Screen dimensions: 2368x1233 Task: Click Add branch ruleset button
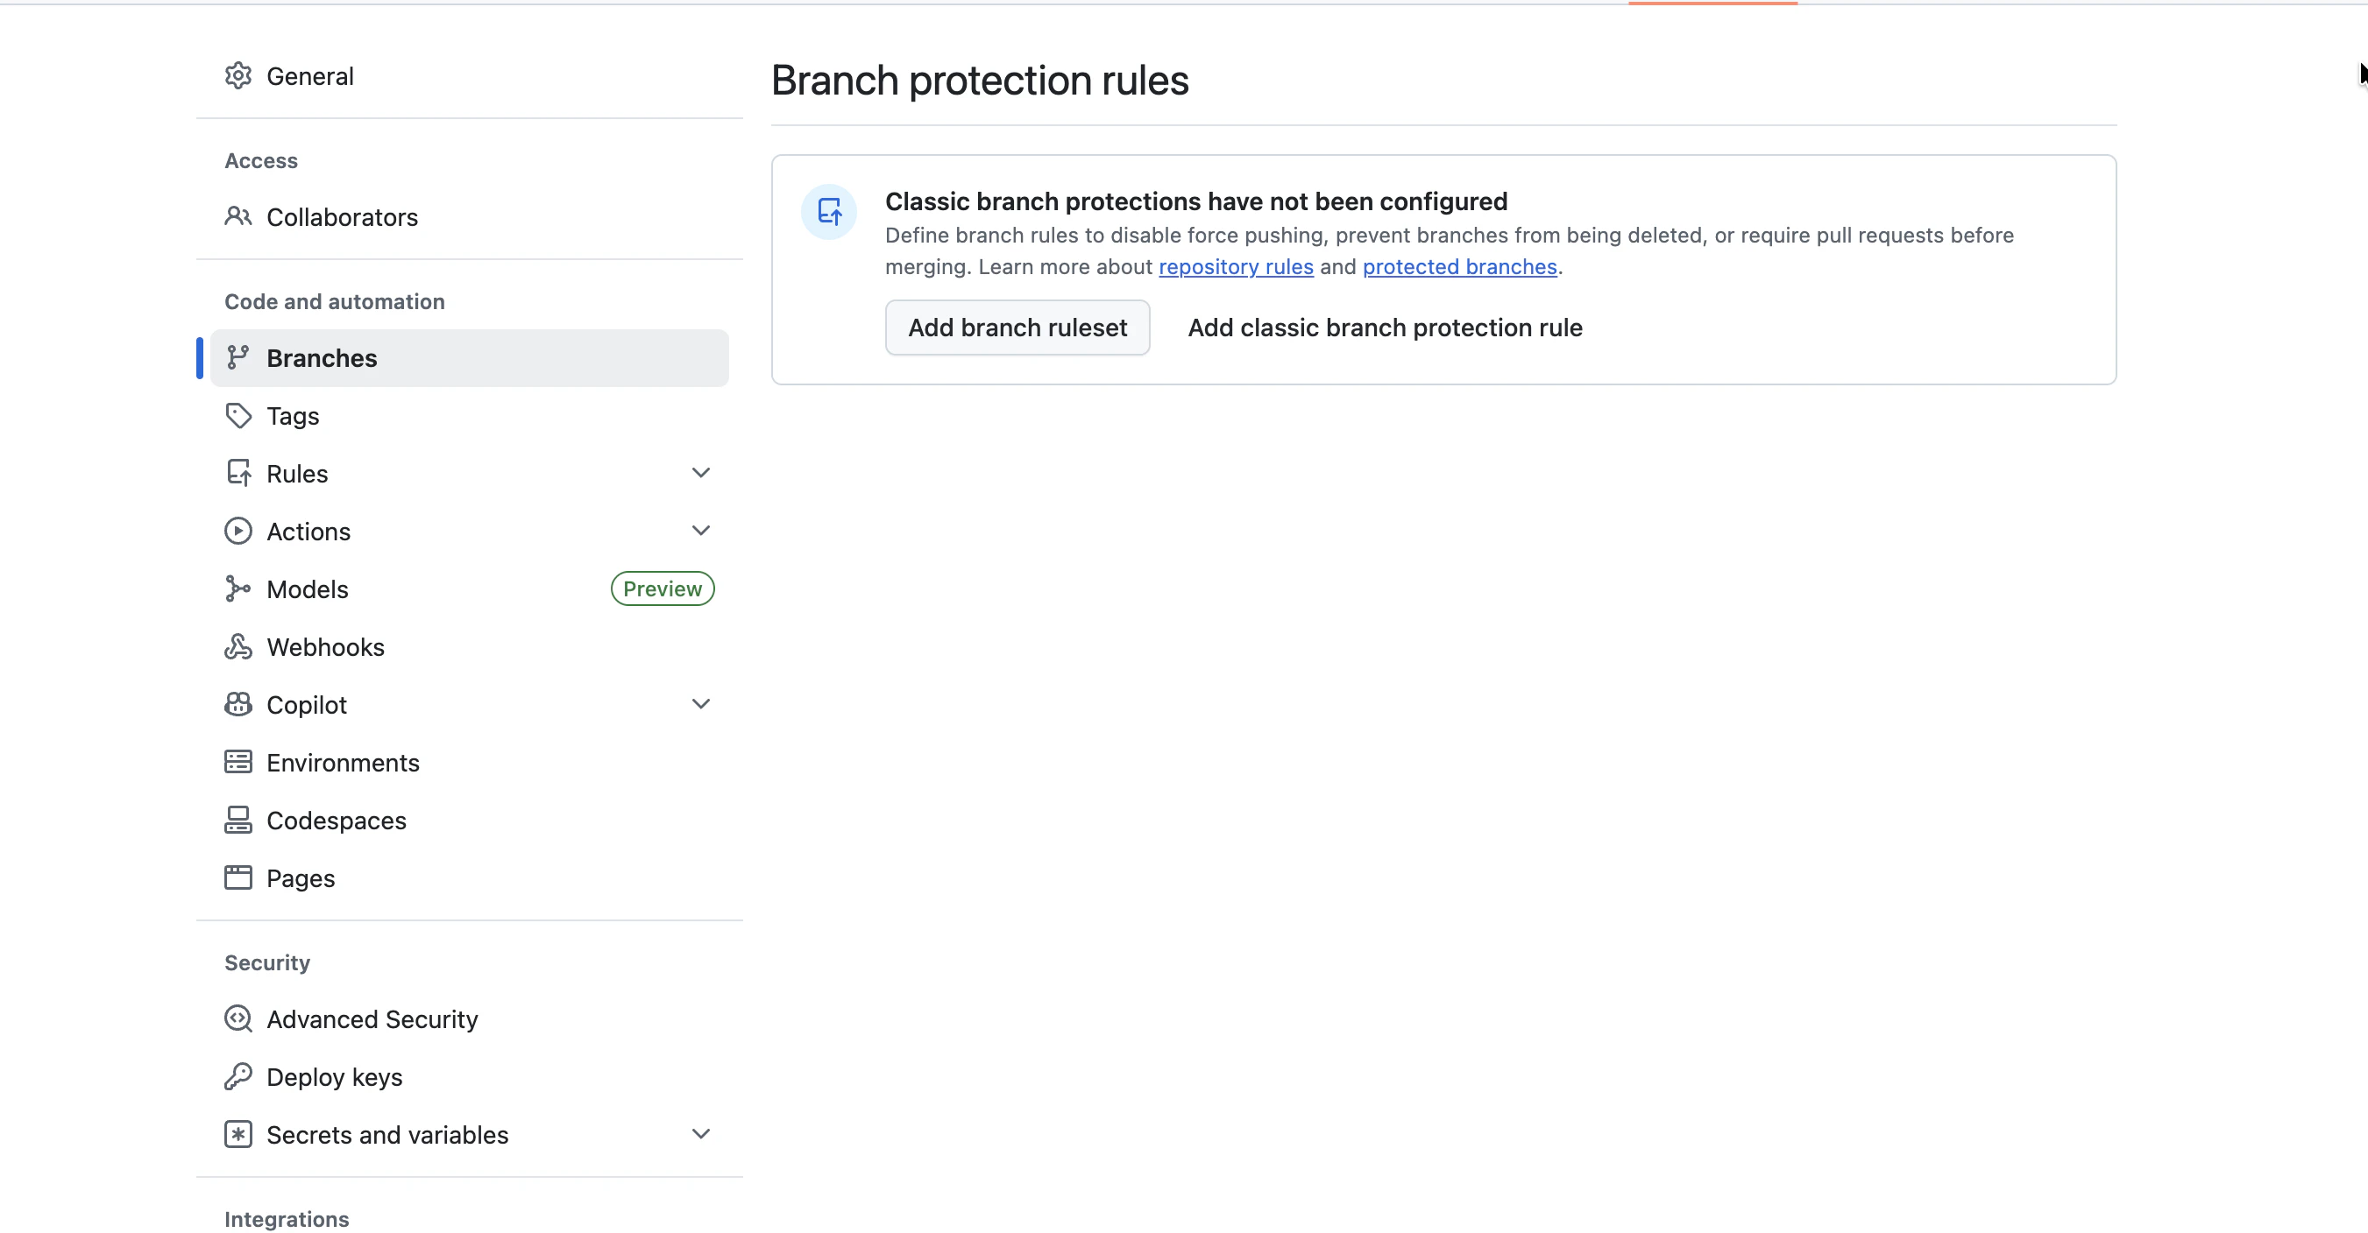coord(1017,328)
